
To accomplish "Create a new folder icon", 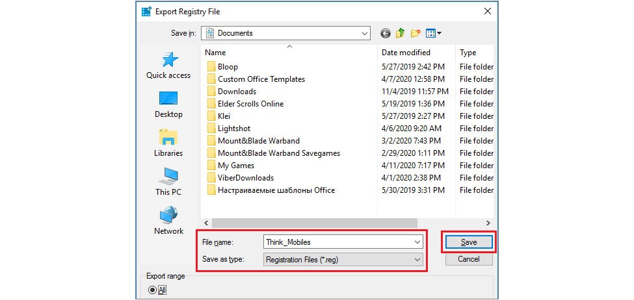I will 416,34.
